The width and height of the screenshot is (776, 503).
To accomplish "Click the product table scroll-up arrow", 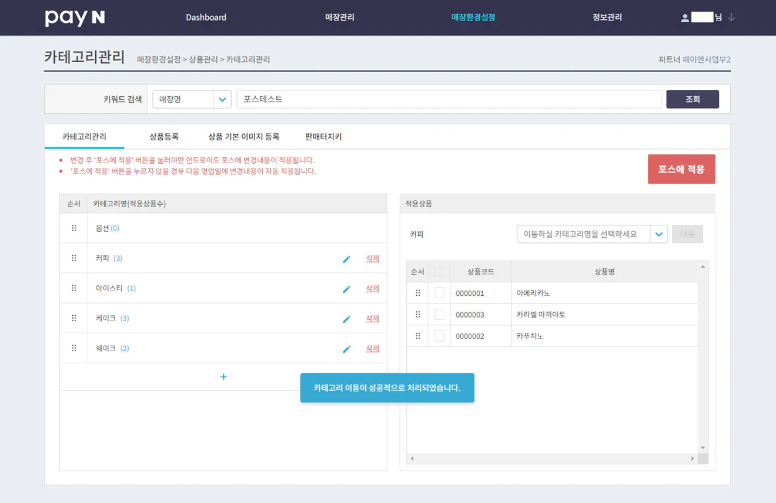I will click(x=703, y=267).
